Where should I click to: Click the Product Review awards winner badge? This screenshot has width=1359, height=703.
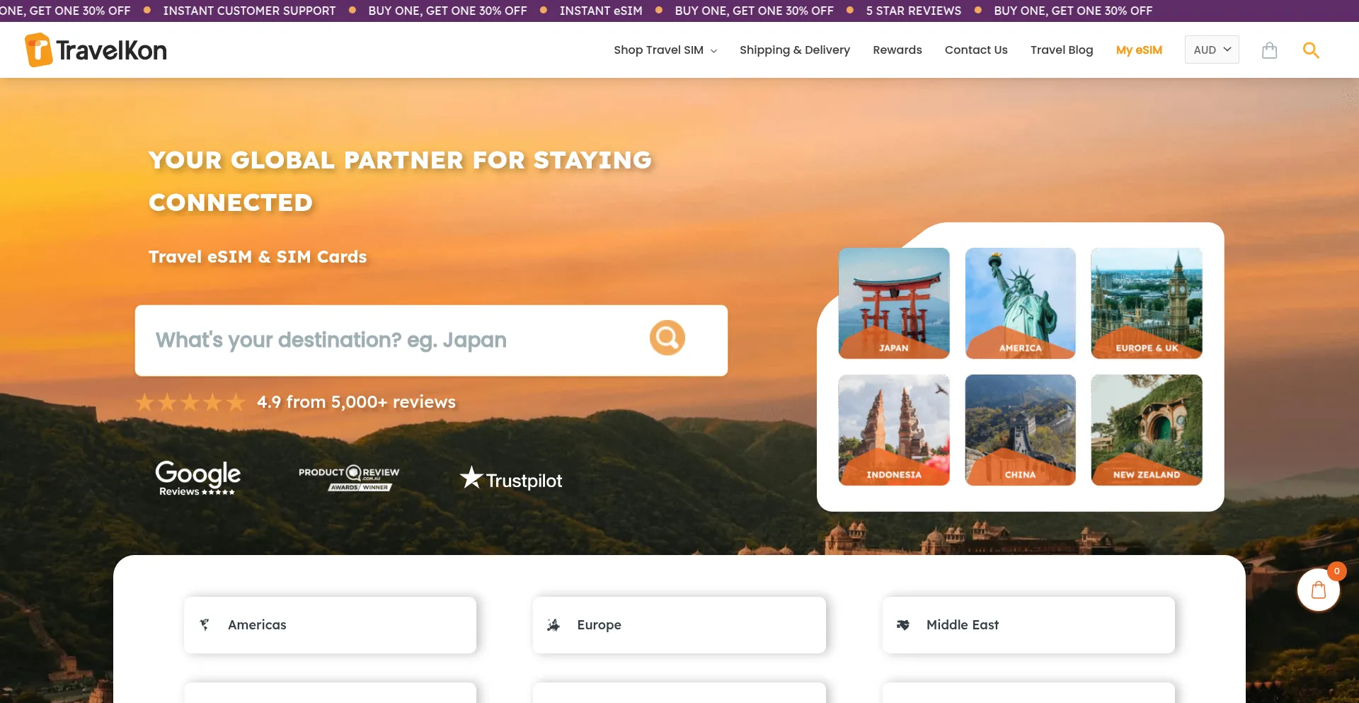[349, 478]
